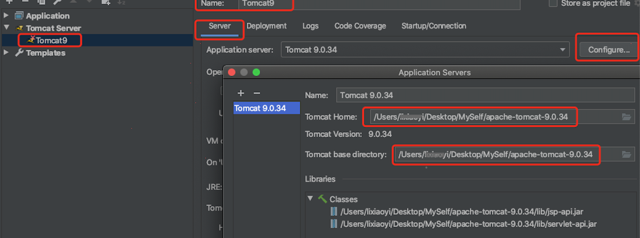Open the Application server dropdown

(563, 50)
